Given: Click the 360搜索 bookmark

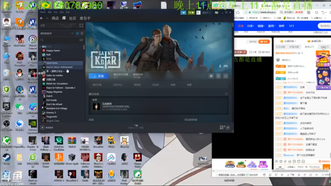Looking at the screenshot, I should tap(302, 18).
